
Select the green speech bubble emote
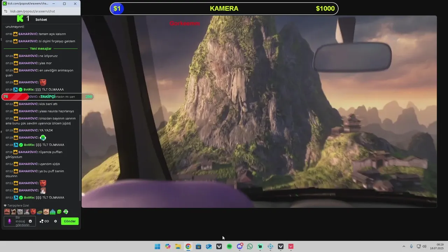pyautogui.click(x=59, y=212)
